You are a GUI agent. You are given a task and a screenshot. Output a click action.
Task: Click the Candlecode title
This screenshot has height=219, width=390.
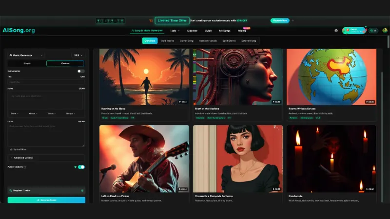[x=295, y=196]
